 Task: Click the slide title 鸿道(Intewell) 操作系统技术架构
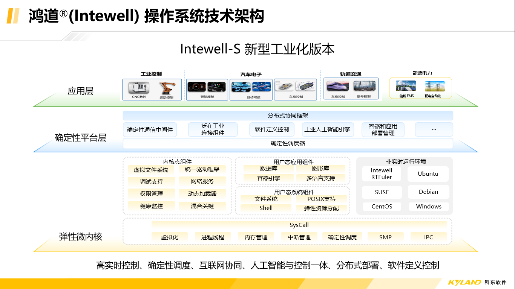click(146, 16)
